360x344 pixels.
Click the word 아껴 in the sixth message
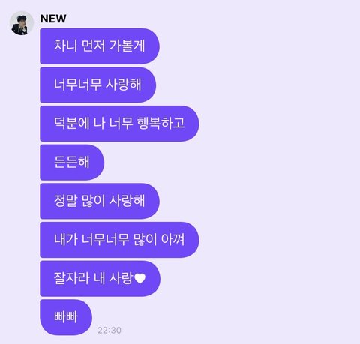pos(173,240)
